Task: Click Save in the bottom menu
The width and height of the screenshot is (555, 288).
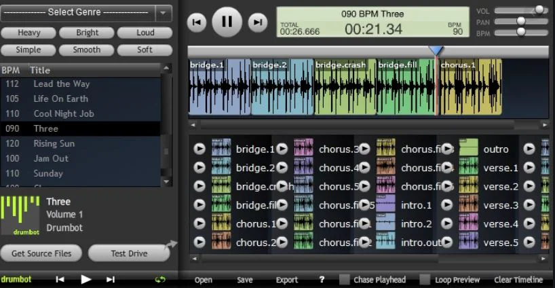Action: click(244, 280)
